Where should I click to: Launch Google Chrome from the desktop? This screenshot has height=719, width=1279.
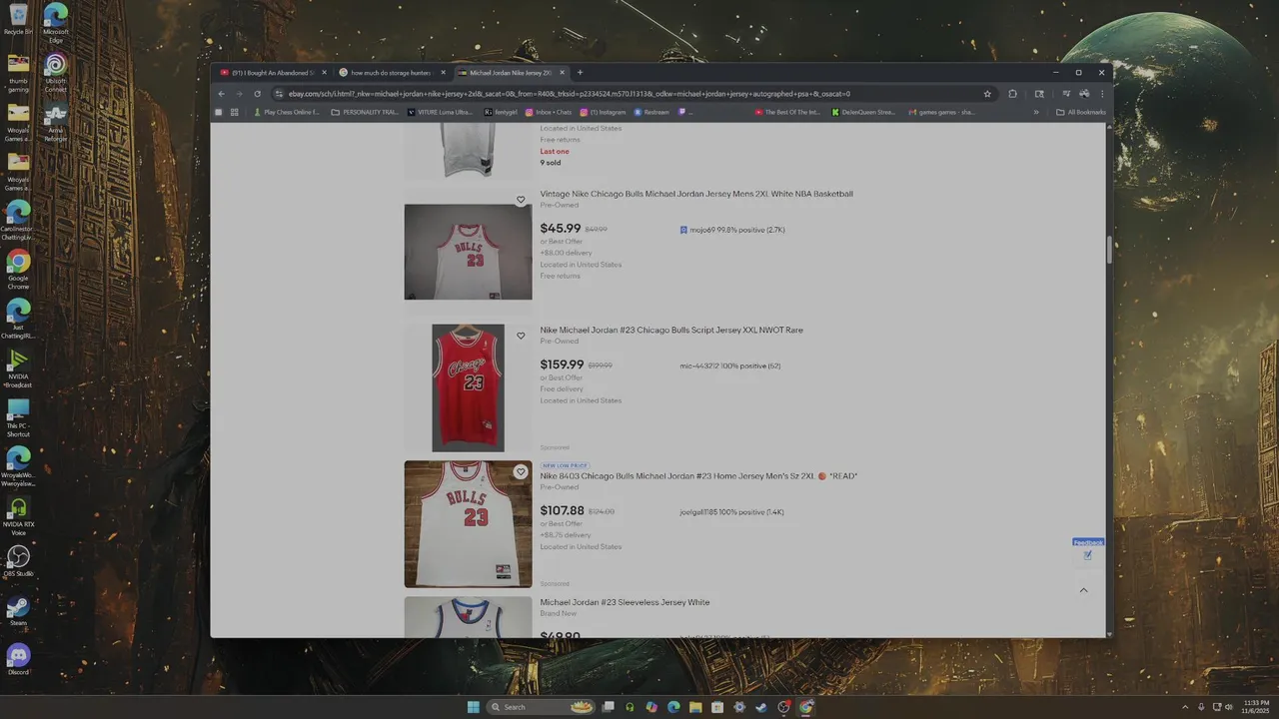[x=18, y=269]
